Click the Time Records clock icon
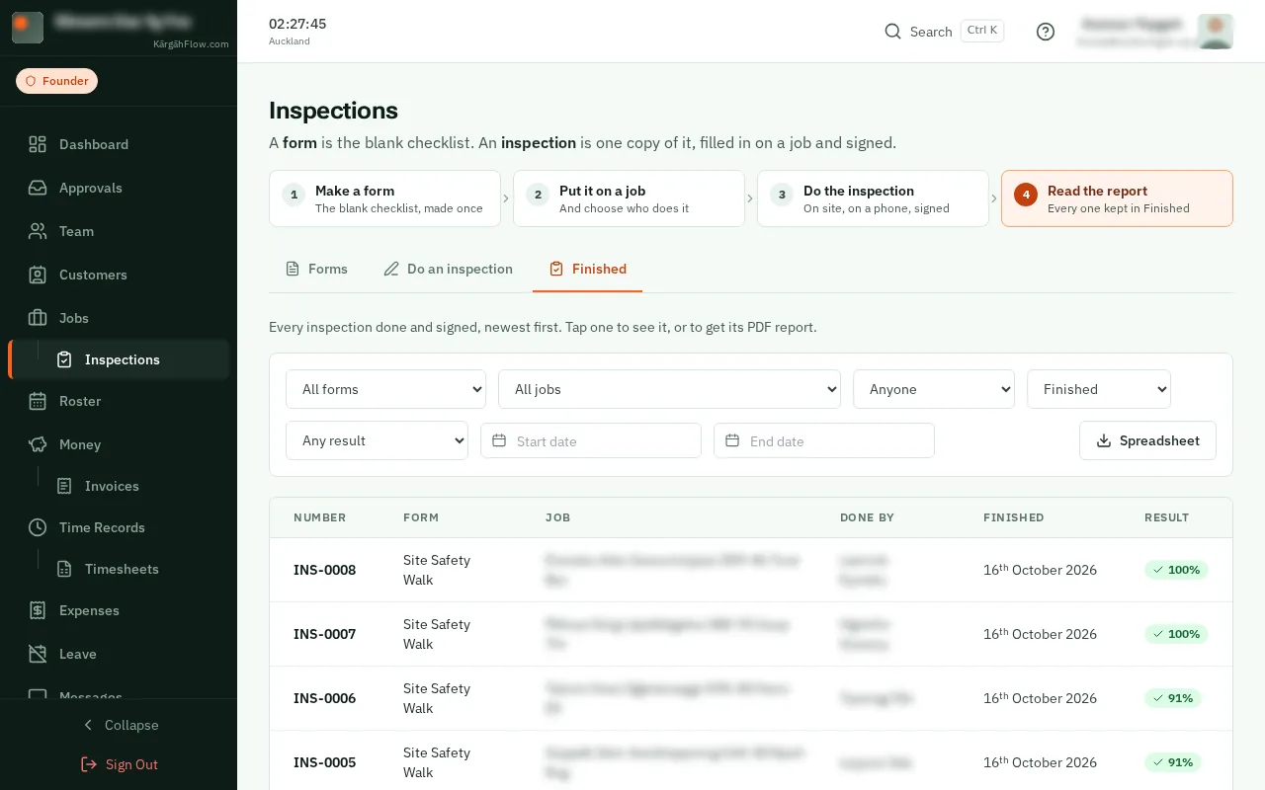Viewport: 1265px width, 790px height. pos(38,527)
